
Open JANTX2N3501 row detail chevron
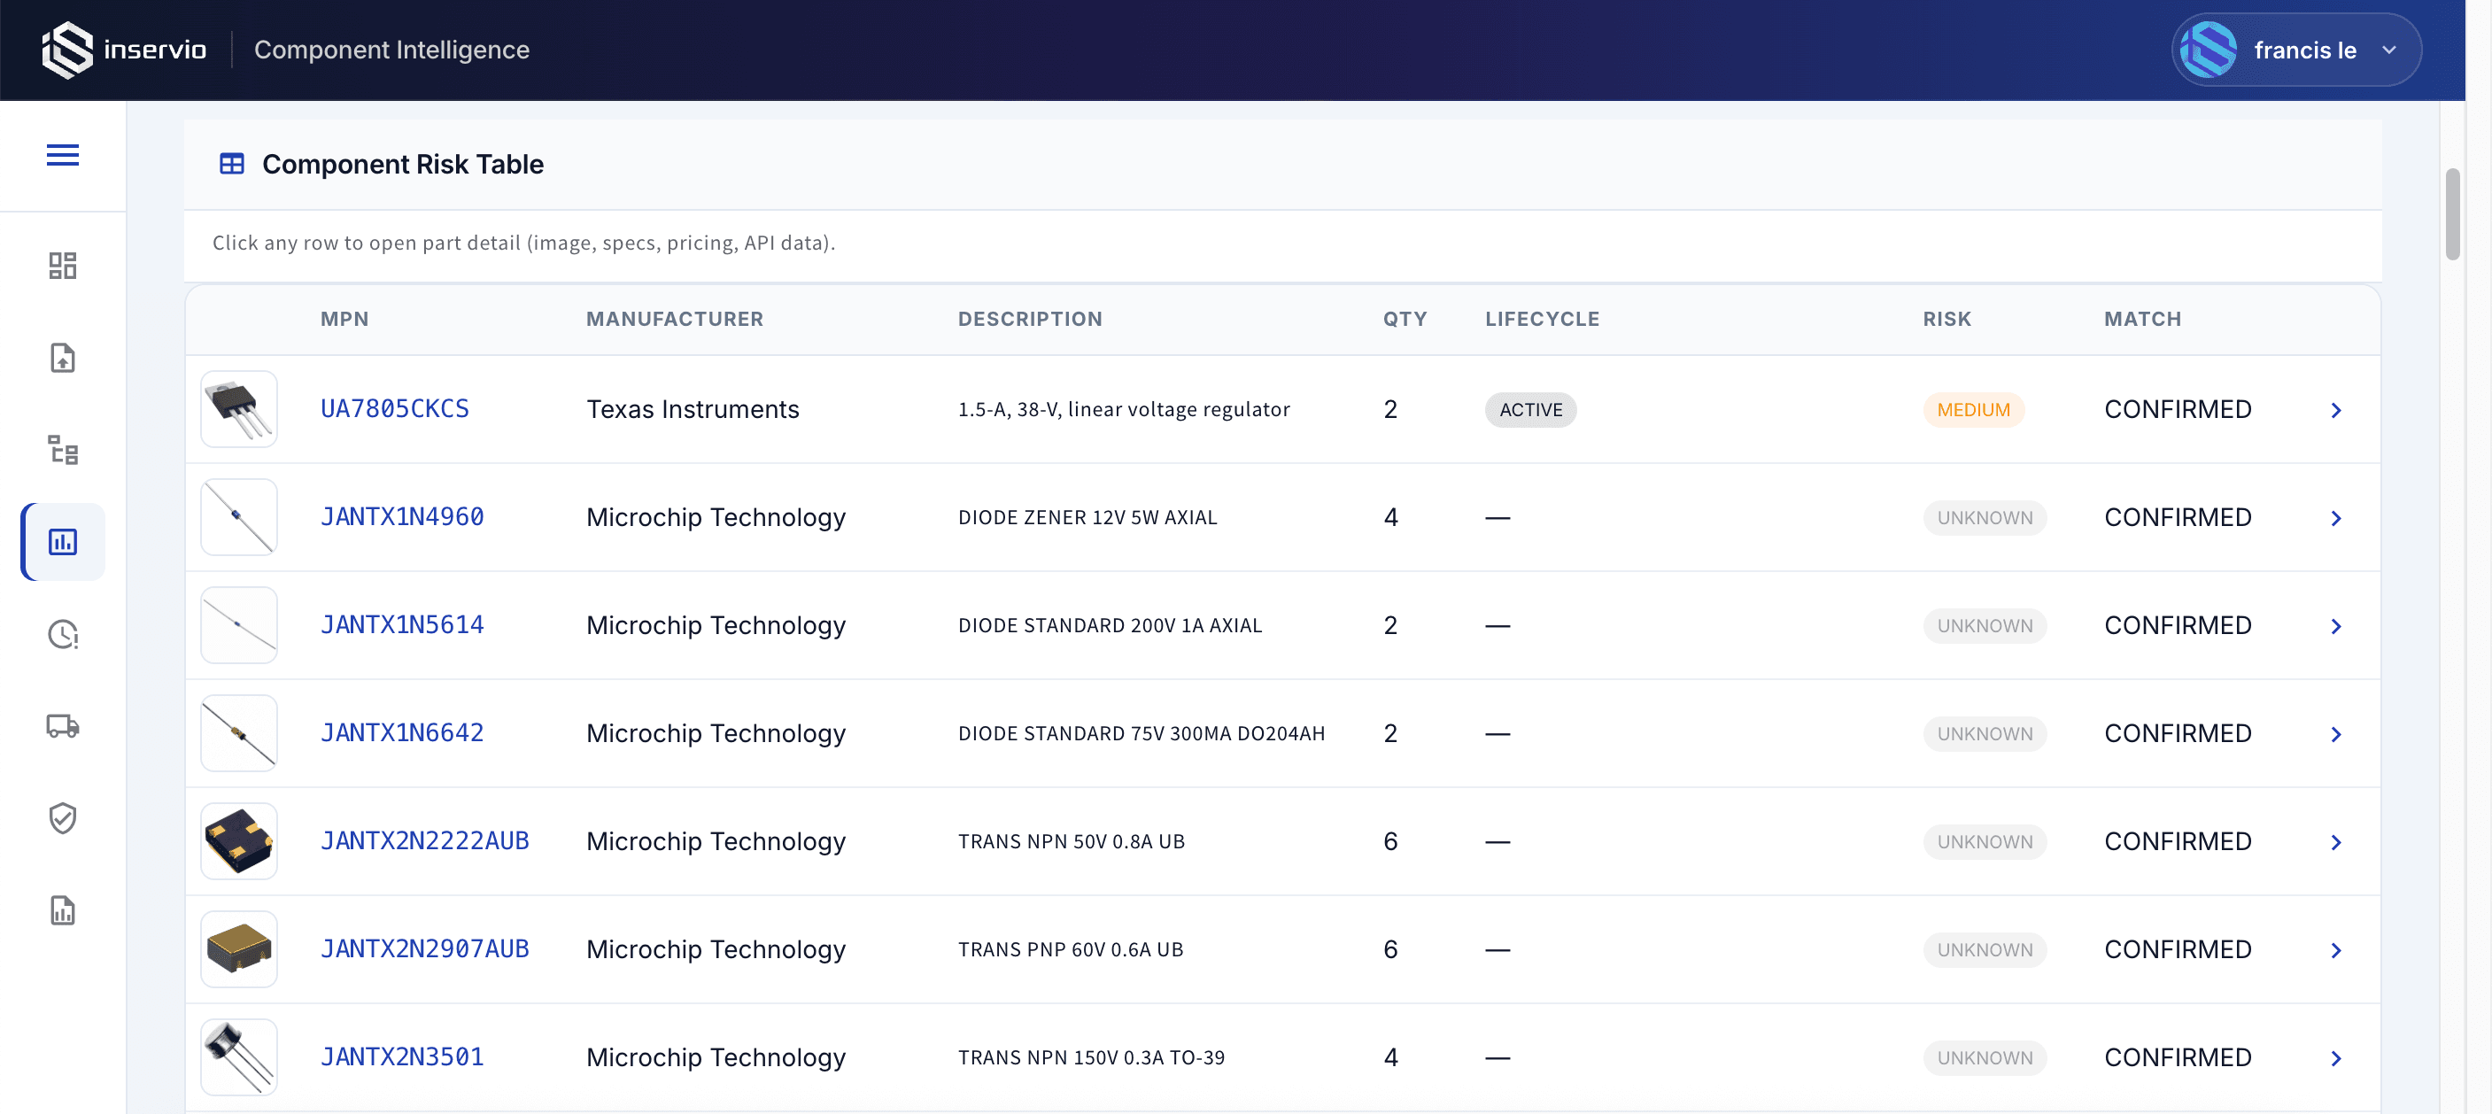click(x=2336, y=1058)
